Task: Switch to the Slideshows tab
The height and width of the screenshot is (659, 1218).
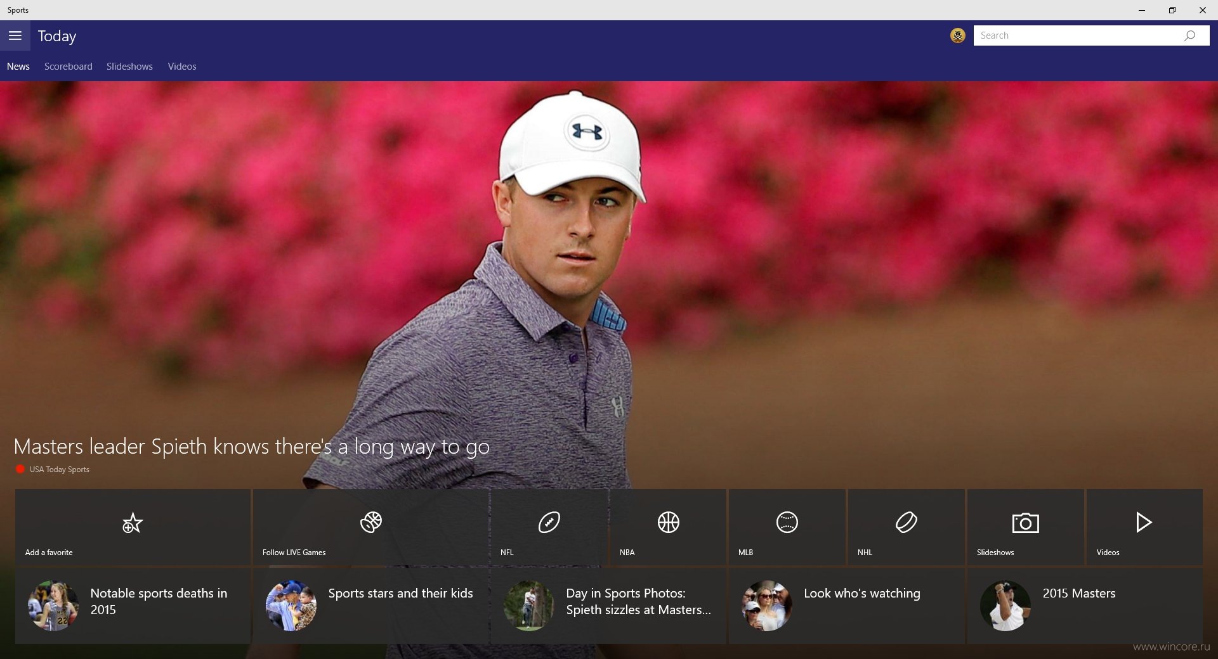Action: [x=129, y=67]
